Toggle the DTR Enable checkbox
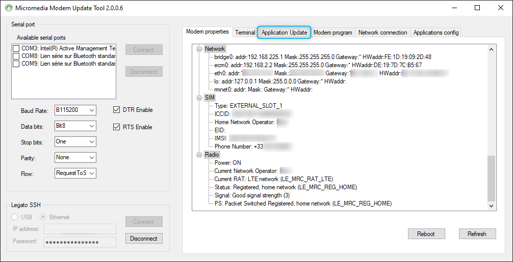513x262 pixels. click(116, 110)
